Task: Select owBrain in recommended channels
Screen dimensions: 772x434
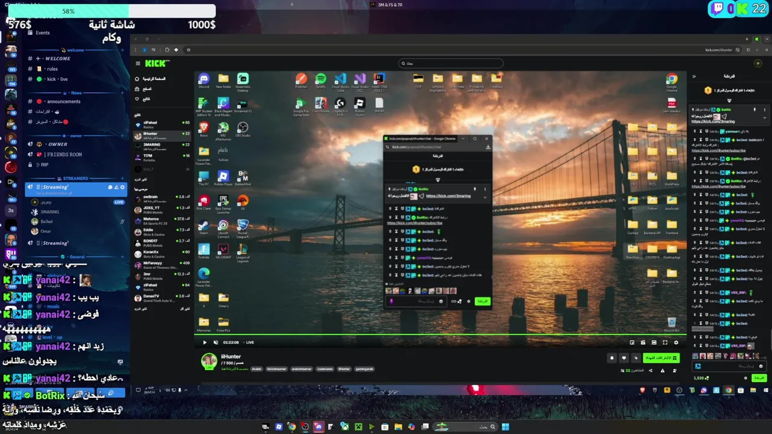Action: (x=162, y=198)
